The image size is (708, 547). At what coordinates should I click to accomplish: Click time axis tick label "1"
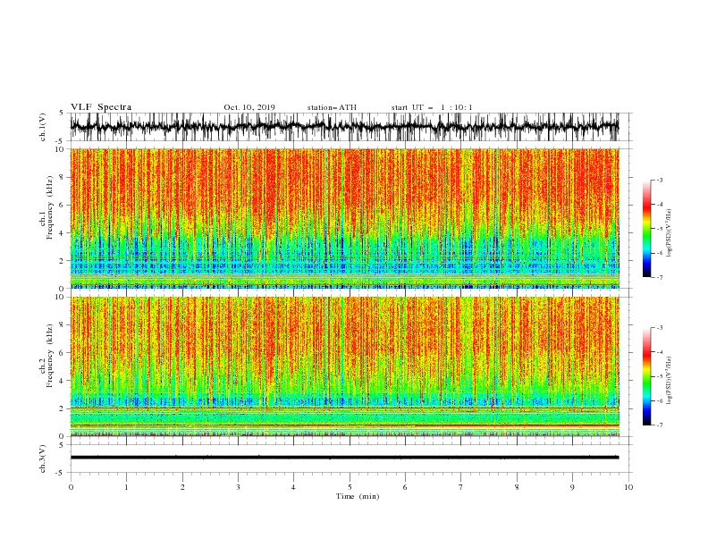pyautogui.click(x=126, y=487)
